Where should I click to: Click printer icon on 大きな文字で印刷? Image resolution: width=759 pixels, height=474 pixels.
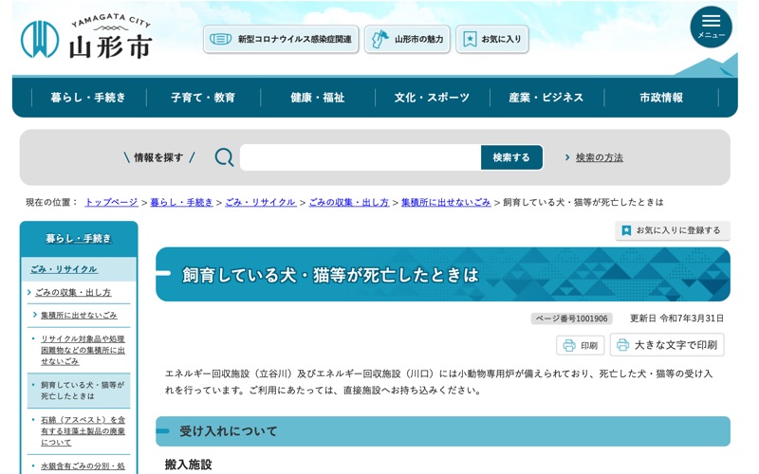(623, 345)
